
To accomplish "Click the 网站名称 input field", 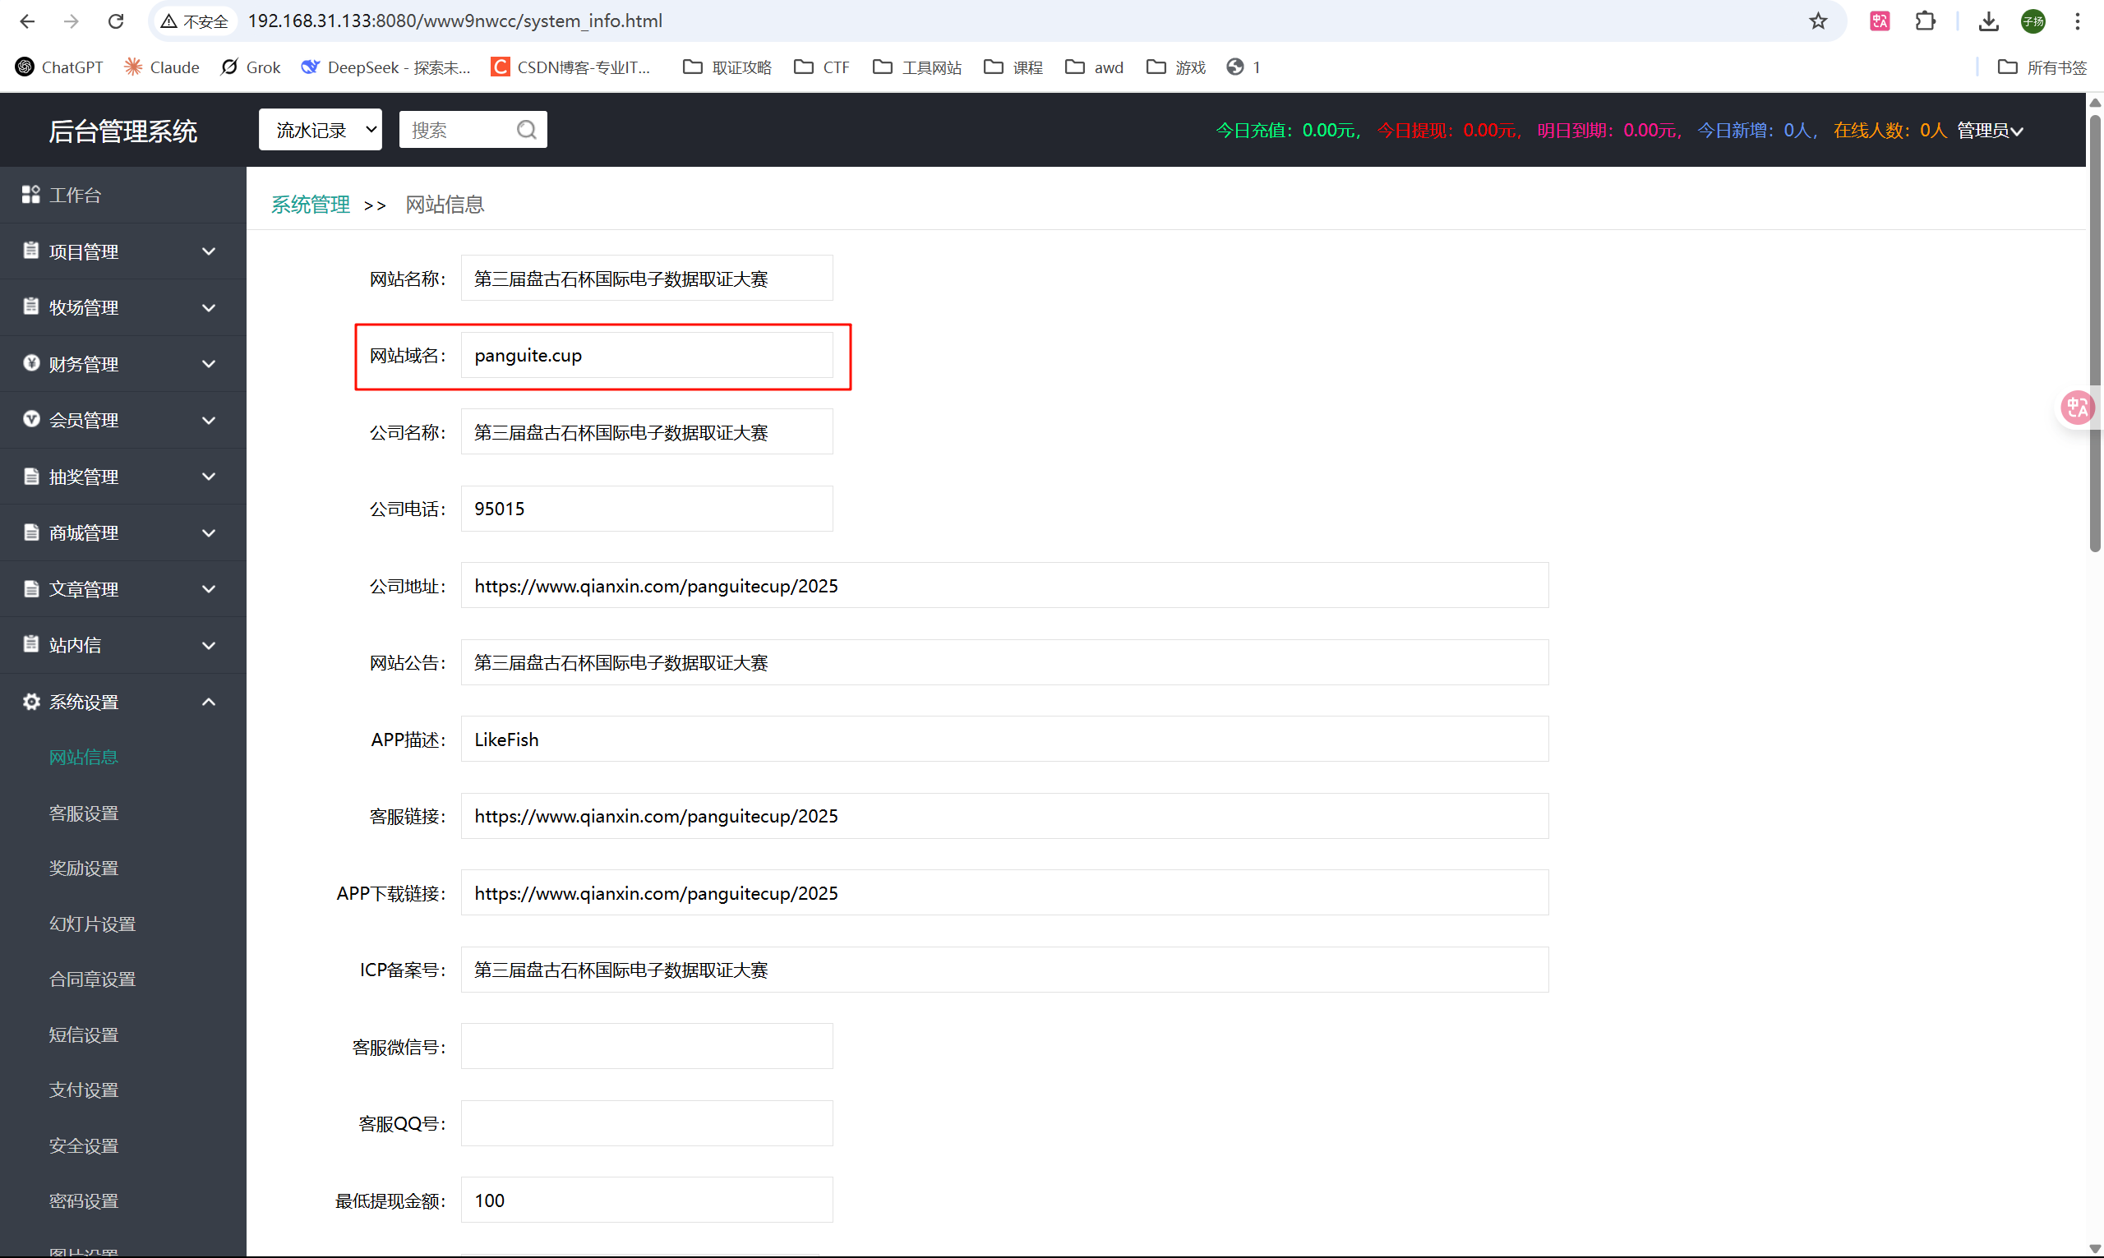I will pyautogui.click(x=647, y=278).
